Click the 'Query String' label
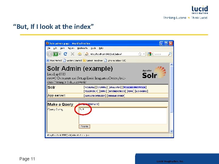Image resolution: width=219 pixels, height=164 pixels. (55, 109)
